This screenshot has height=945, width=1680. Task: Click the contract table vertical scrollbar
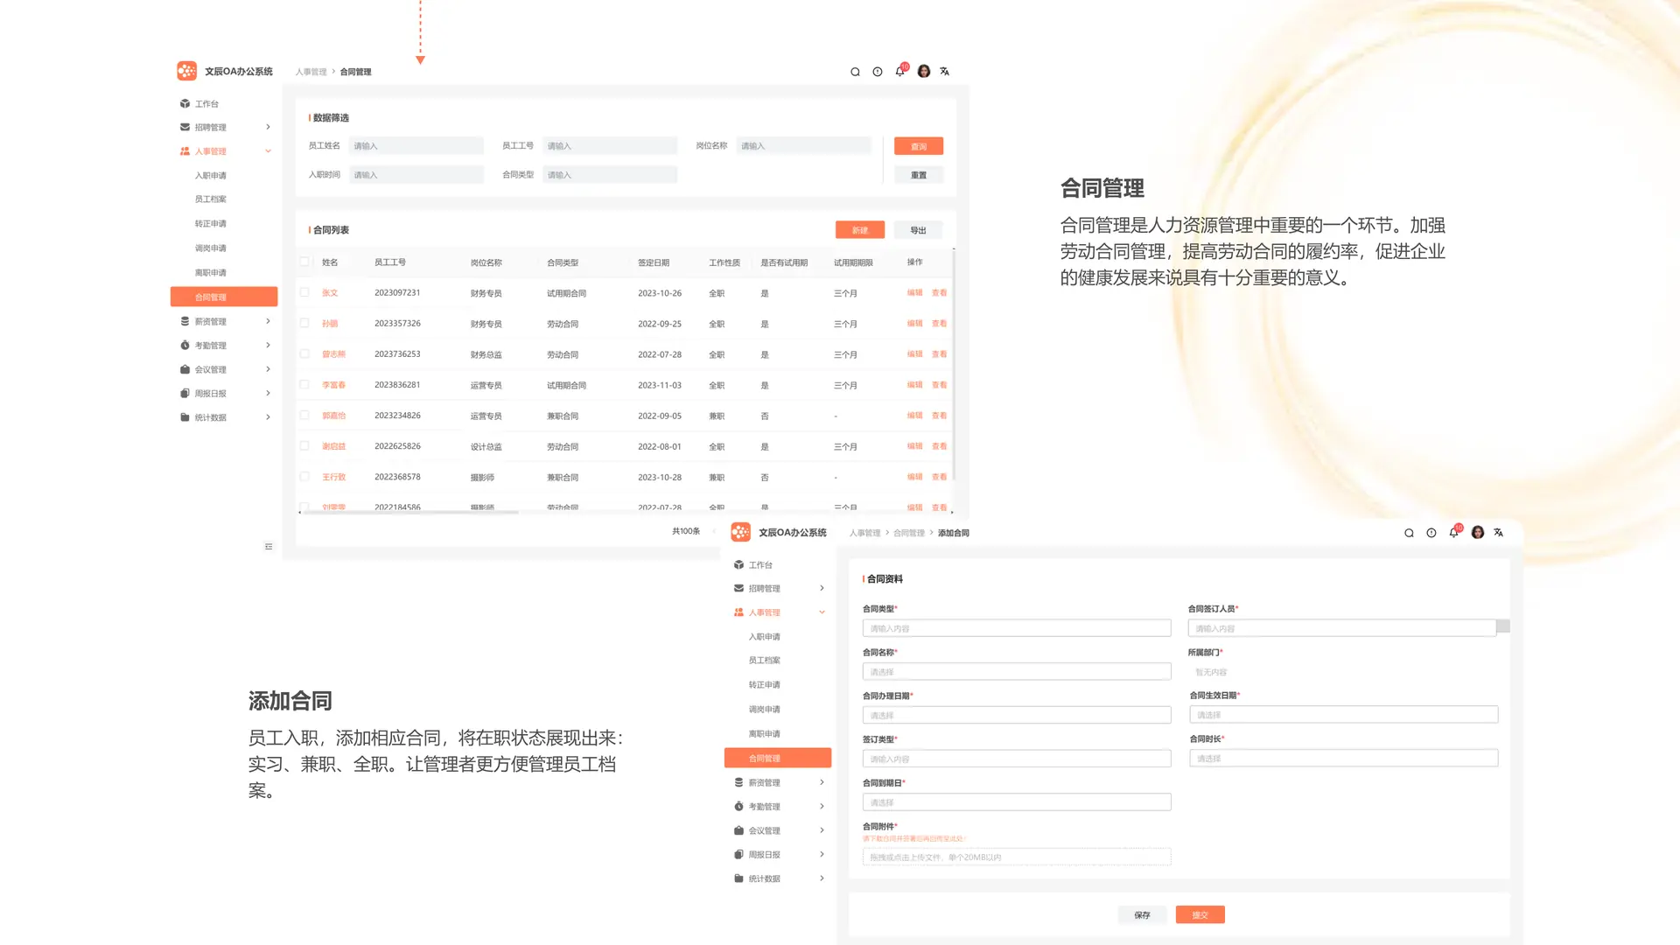953,366
